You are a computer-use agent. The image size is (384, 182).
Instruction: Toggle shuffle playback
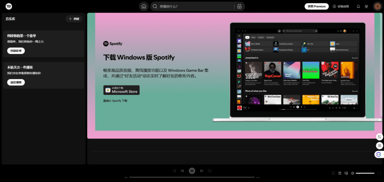174,171
